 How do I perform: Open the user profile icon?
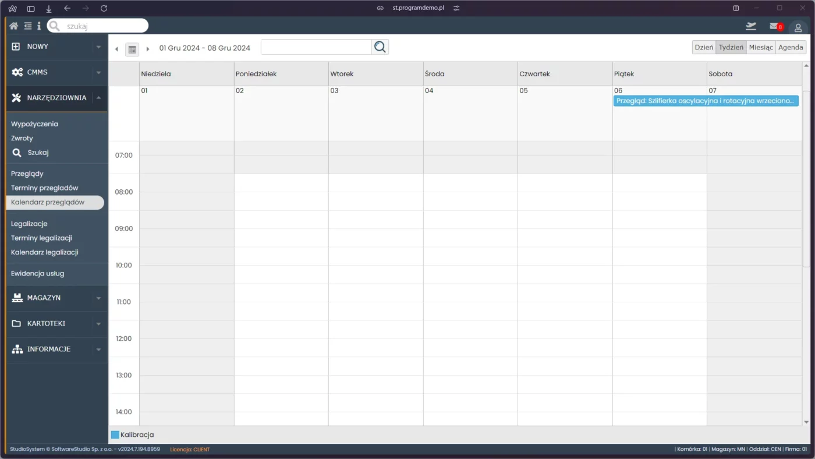click(x=798, y=27)
